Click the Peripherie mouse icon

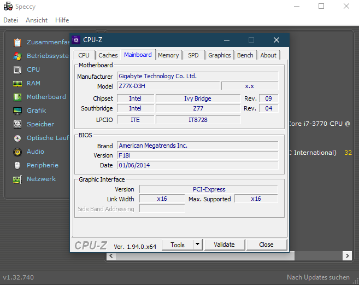tap(17, 165)
